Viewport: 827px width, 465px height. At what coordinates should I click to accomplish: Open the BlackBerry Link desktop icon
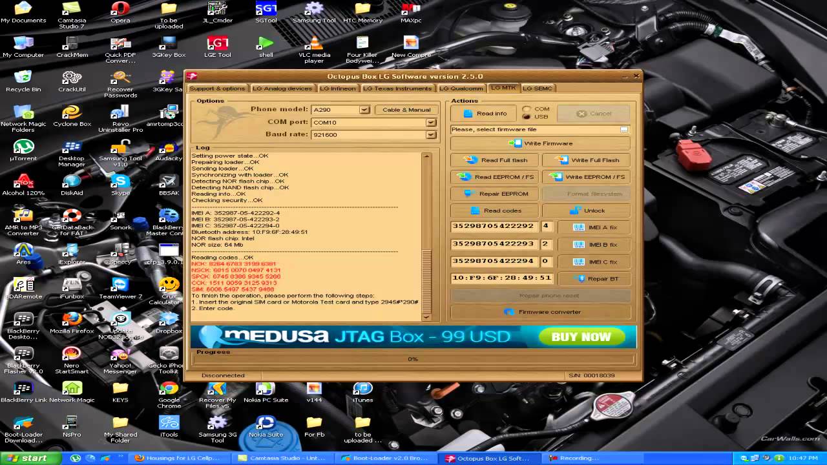pos(23,392)
